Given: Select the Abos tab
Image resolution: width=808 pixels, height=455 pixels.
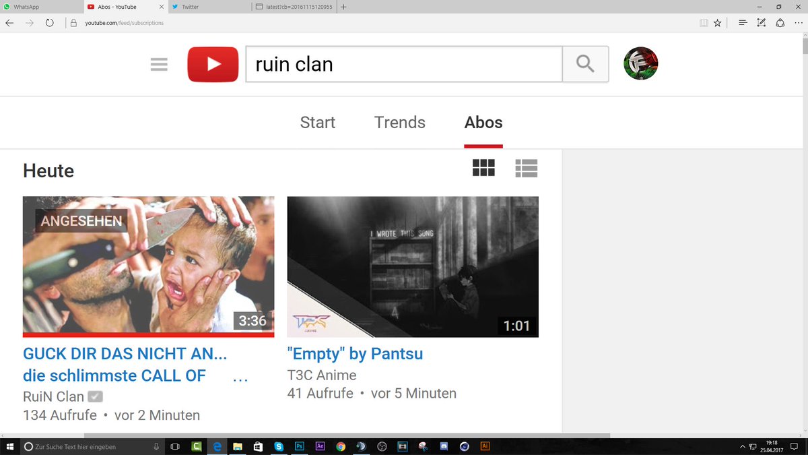Looking at the screenshot, I should point(483,123).
